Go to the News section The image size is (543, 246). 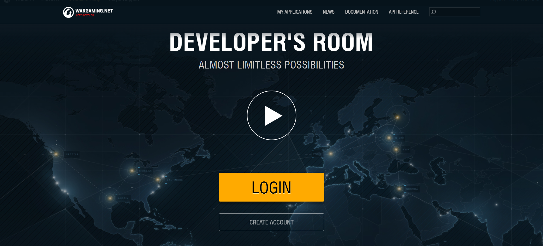click(x=329, y=12)
